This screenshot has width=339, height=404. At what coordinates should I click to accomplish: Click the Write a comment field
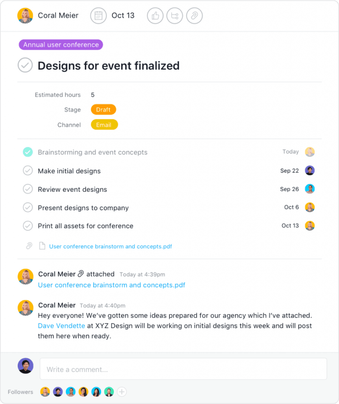(183, 369)
